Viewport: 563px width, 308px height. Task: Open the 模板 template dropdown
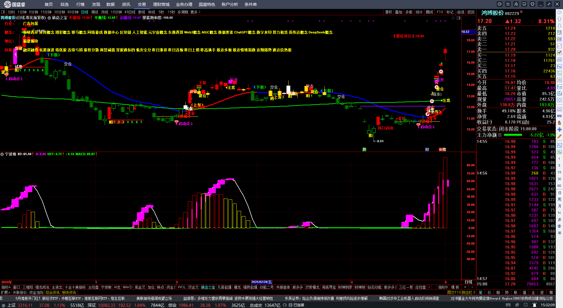pos(455,287)
